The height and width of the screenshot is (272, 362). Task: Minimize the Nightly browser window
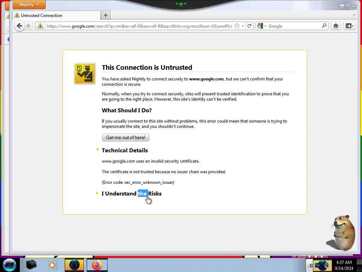click(x=342, y=6)
